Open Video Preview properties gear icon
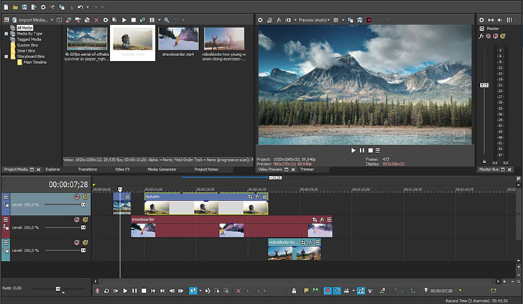The height and width of the screenshot is (304, 523). [x=261, y=20]
